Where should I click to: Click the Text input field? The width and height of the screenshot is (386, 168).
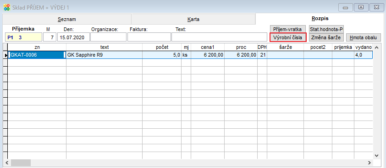tap(219, 37)
